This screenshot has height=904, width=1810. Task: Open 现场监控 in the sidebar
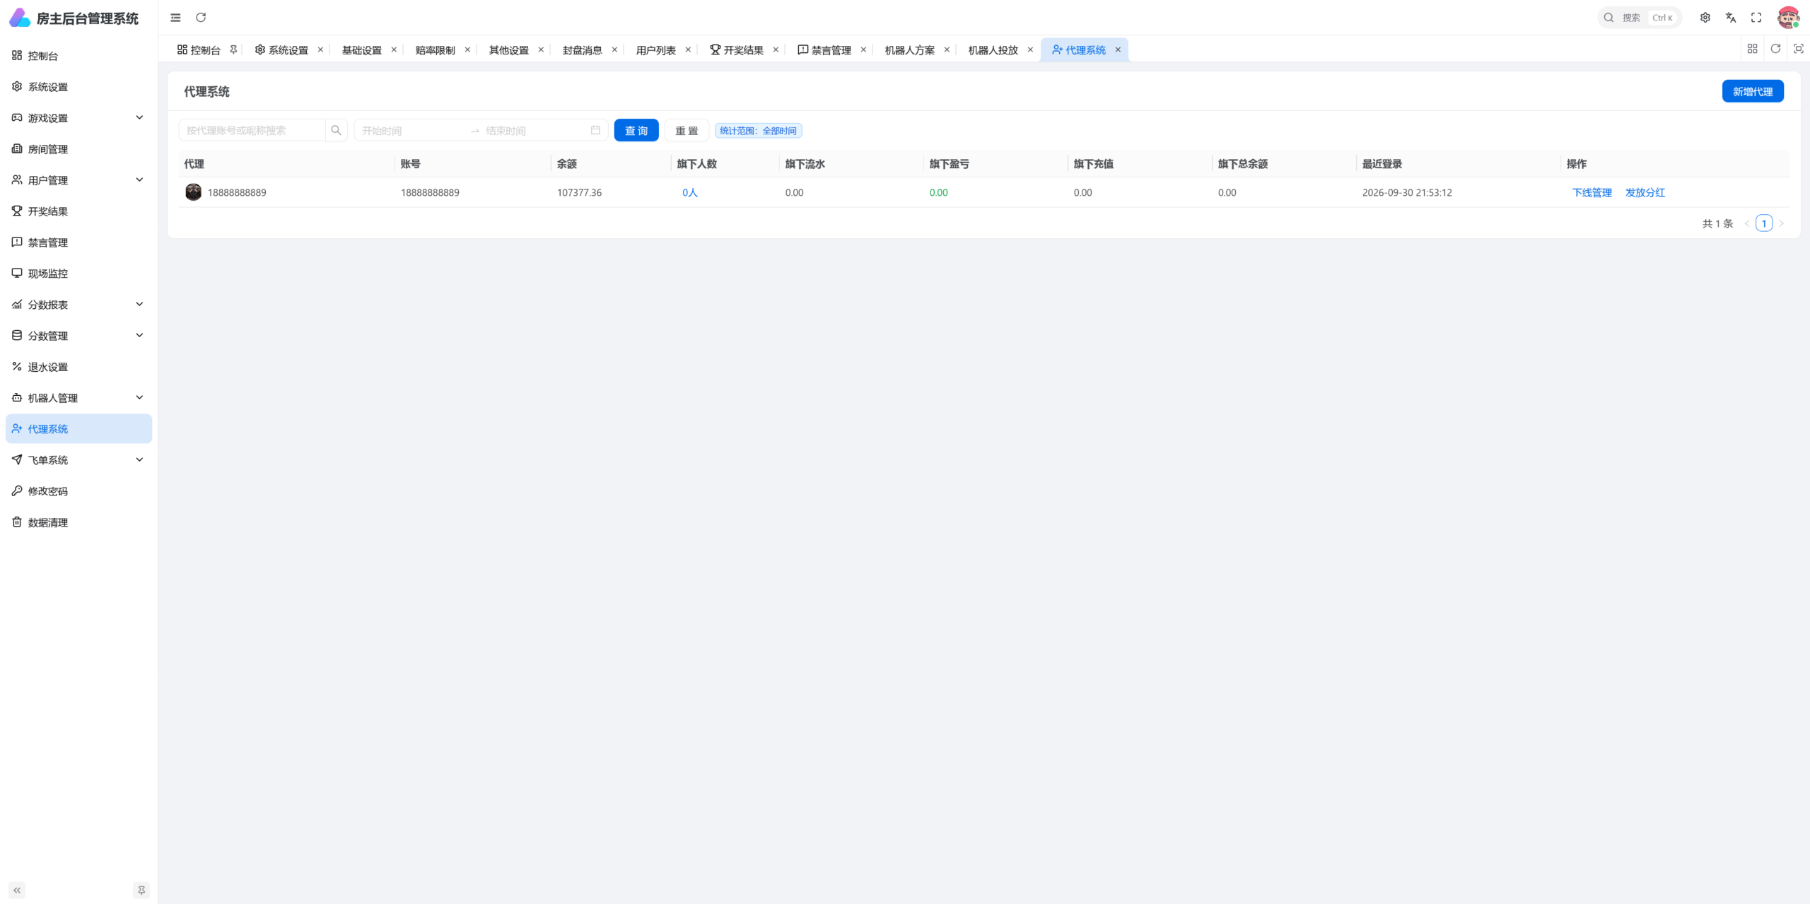coord(78,274)
